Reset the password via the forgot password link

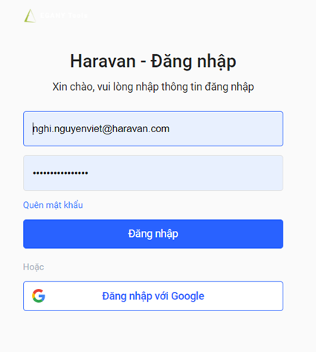53,205
